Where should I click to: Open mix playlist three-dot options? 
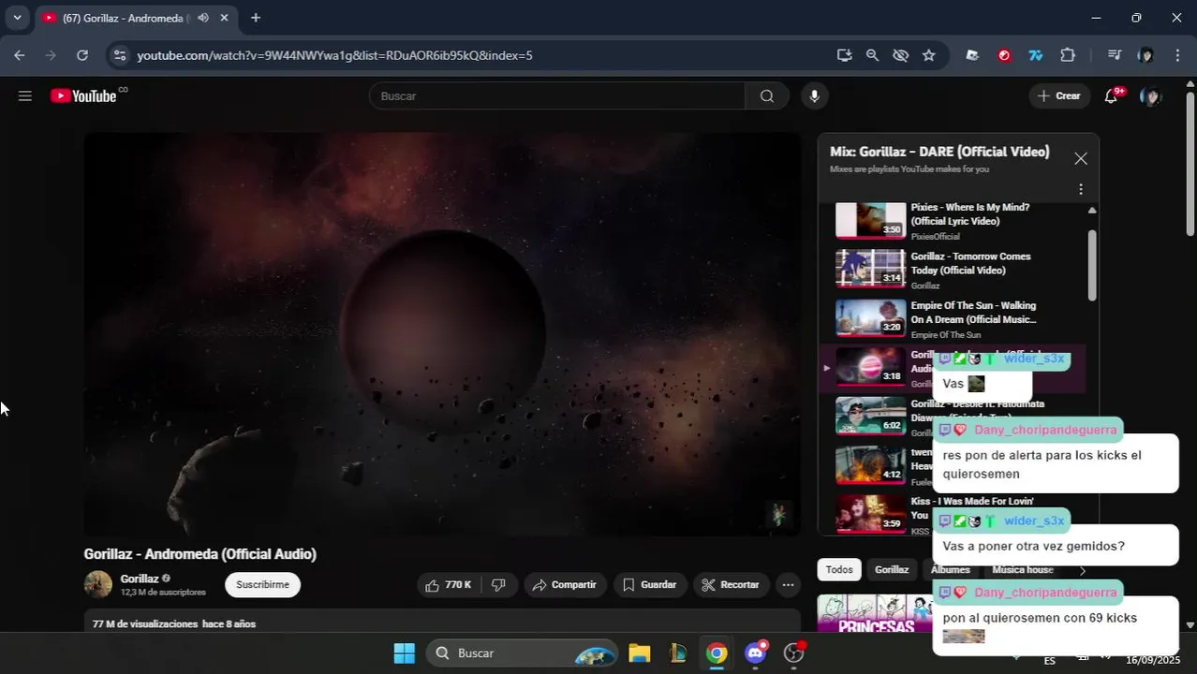[1080, 189]
